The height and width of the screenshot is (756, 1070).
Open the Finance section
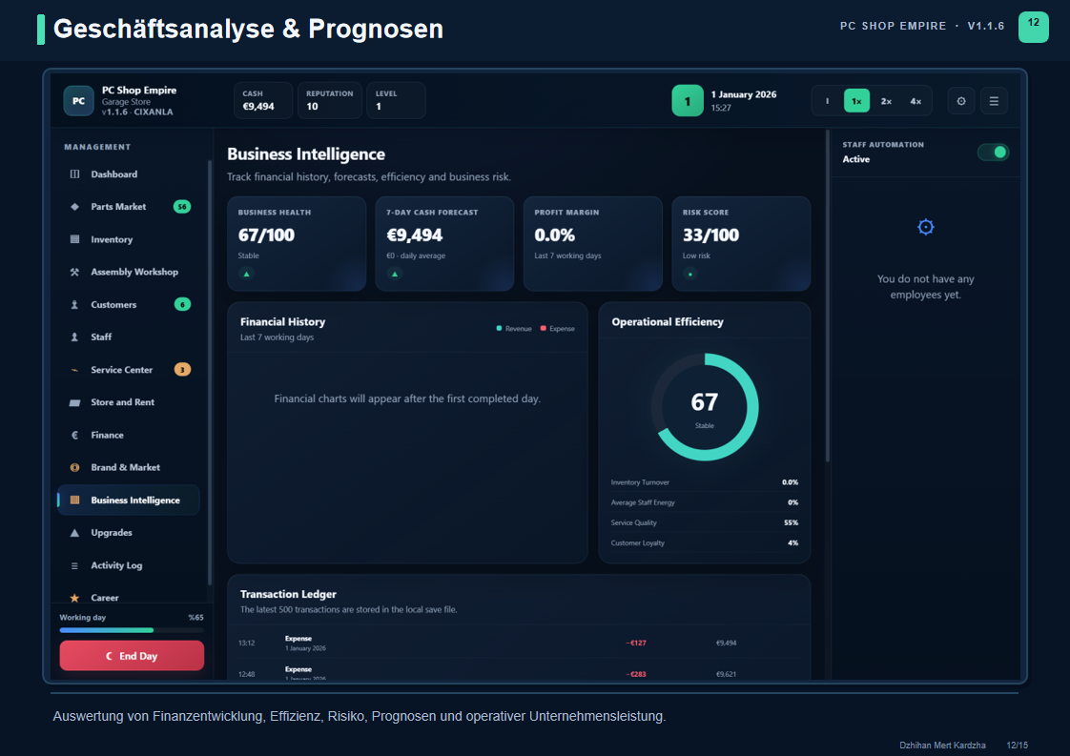coord(129,435)
